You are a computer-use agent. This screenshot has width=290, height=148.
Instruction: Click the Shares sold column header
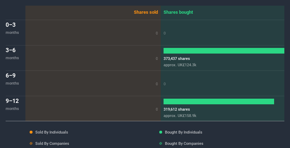coord(146,12)
